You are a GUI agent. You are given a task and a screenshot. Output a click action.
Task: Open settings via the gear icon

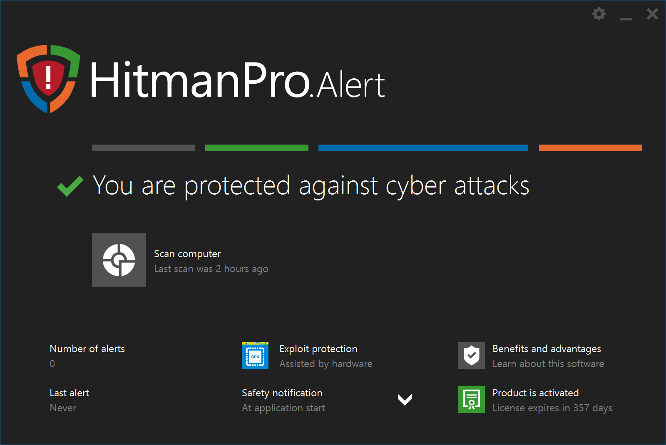(x=599, y=14)
